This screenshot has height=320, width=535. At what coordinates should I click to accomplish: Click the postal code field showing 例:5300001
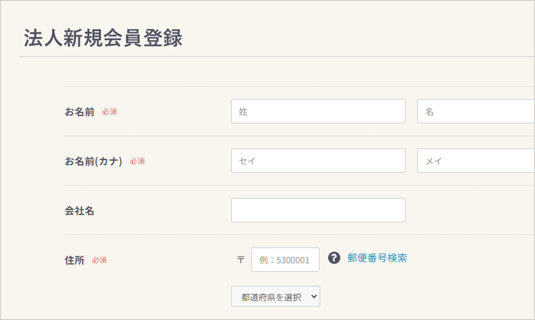(285, 259)
